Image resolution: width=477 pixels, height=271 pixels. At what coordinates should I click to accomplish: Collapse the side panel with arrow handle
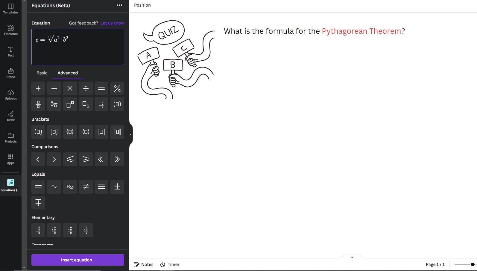(131, 134)
